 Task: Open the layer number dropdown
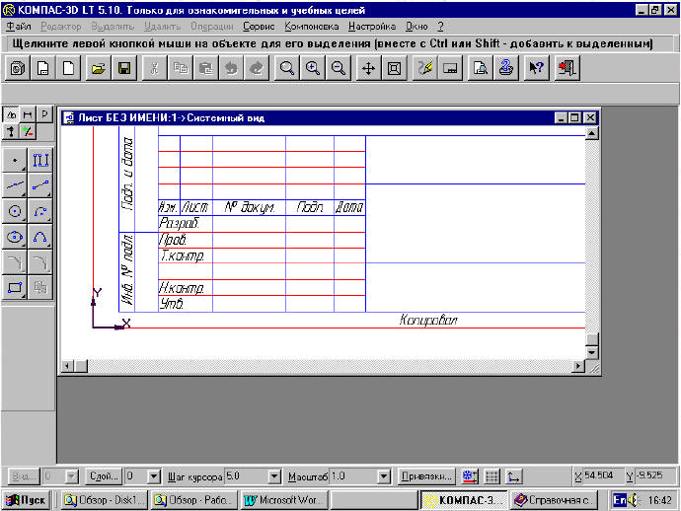(154, 476)
